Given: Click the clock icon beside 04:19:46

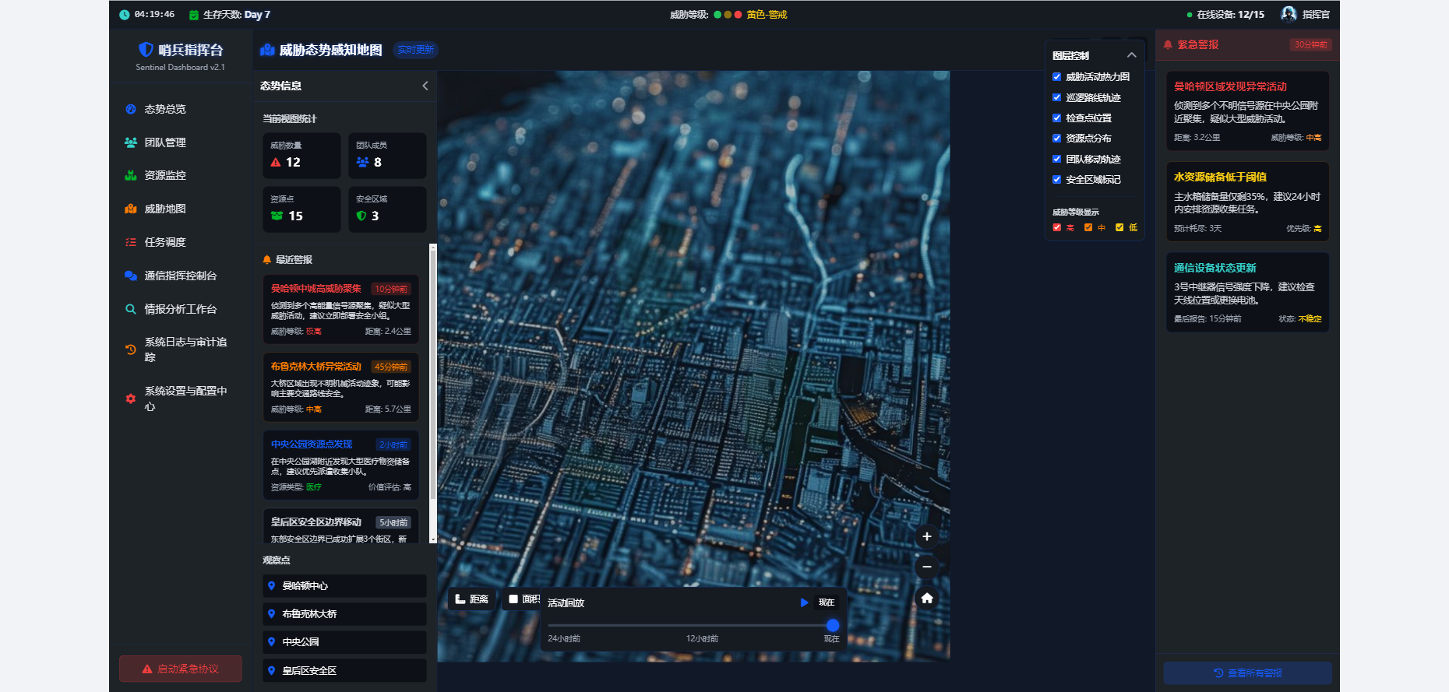Looking at the screenshot, I should click(125, 15).
